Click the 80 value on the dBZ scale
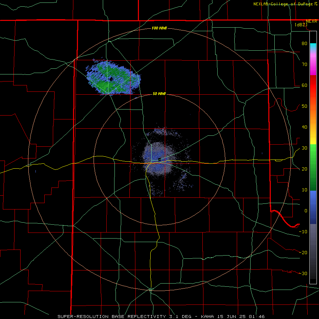This screenshot has width=319, height=319. pyautogui.click(x=304, y=43)
